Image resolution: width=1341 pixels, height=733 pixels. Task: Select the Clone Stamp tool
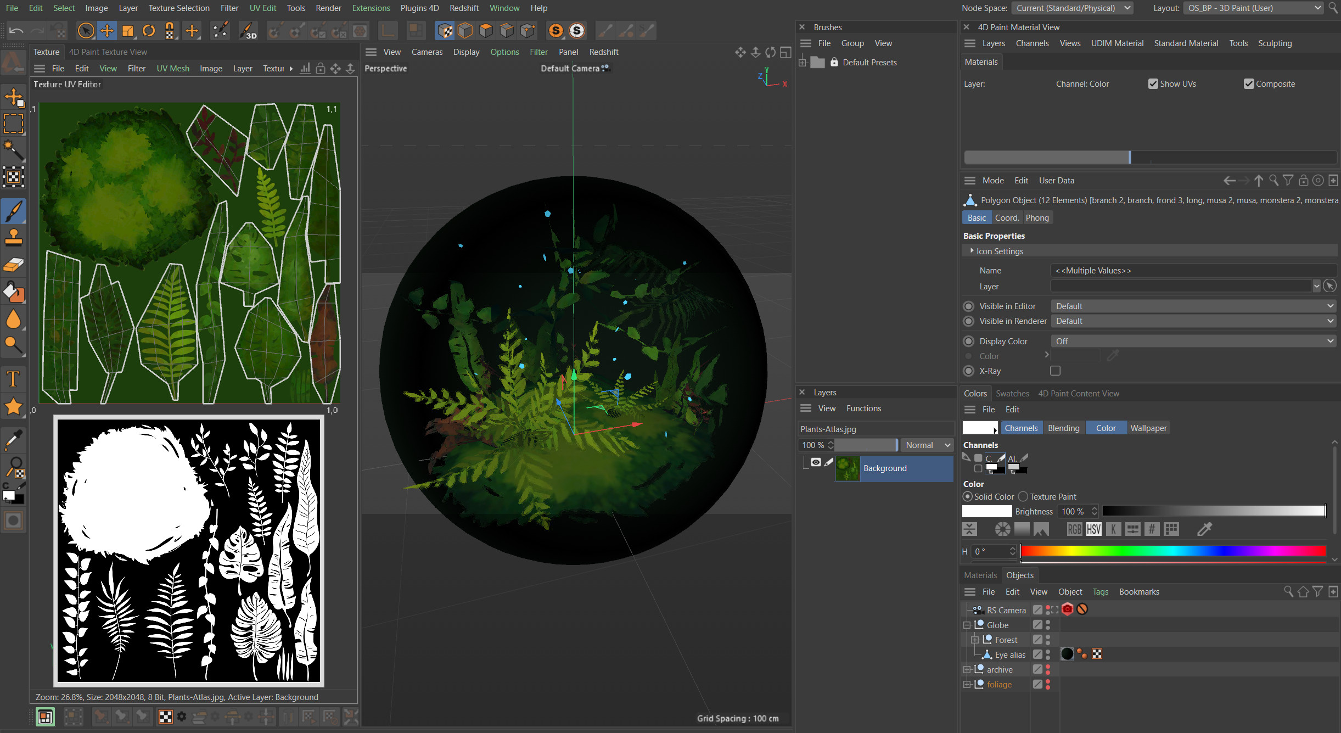(x=13, y=237)
